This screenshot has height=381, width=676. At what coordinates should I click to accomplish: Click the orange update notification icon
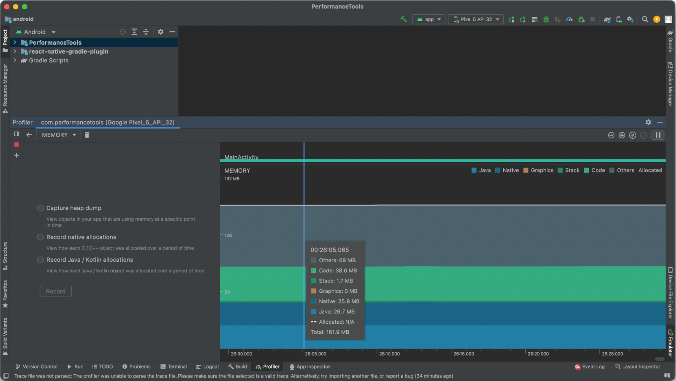coord(657,19)
